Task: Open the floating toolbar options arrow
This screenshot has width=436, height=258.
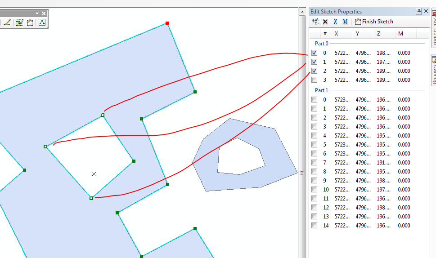Action: pyautogui.click(x=37, y=13)
